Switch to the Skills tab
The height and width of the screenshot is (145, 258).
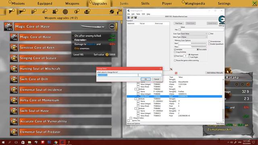click(x=145, y=4)
